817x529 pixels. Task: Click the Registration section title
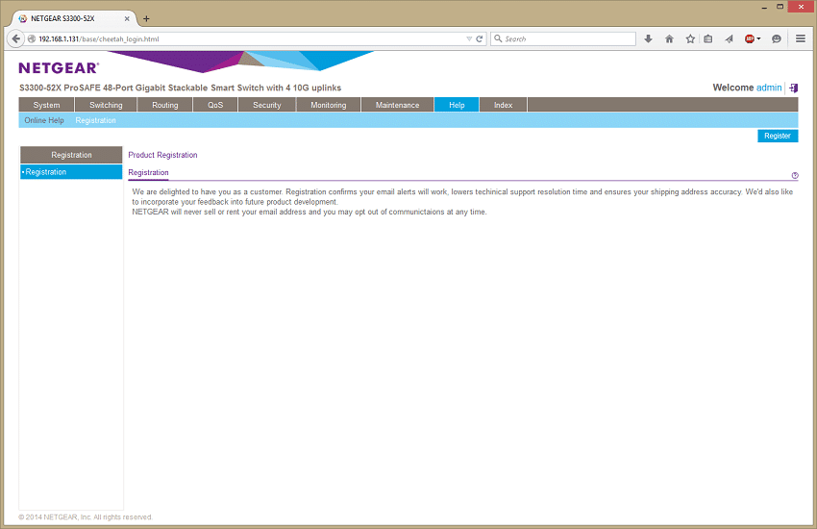148,172
